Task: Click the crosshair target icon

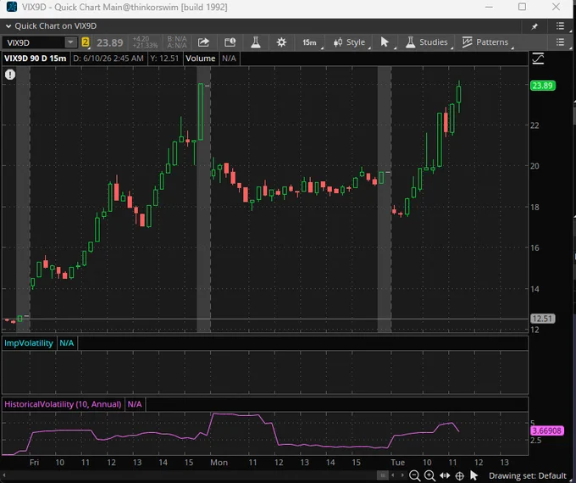Action: [x=460, y=476]
